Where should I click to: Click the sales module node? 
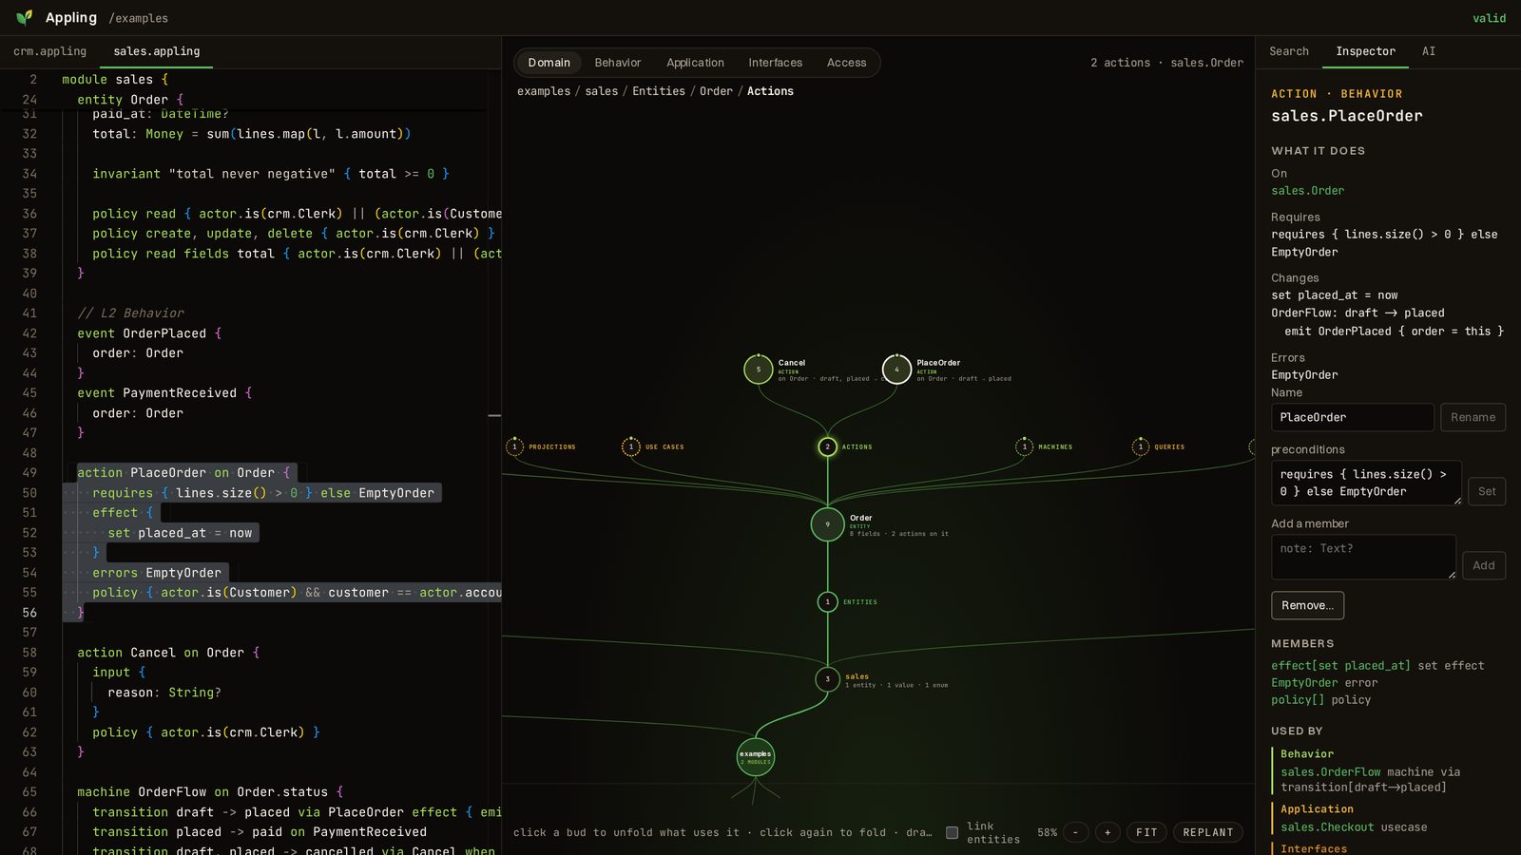coord(827,679)
